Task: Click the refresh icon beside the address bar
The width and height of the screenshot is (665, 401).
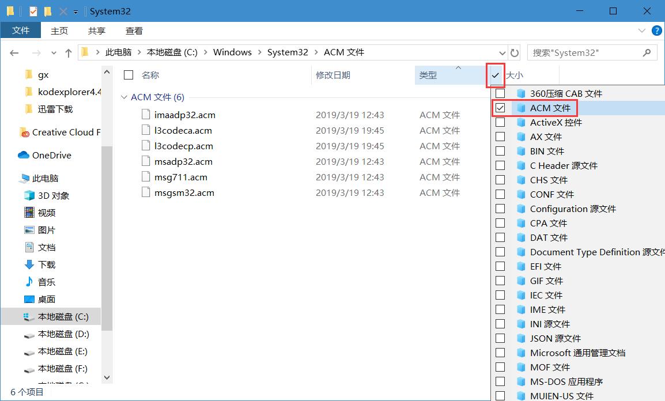Action: tap(515, 52)
